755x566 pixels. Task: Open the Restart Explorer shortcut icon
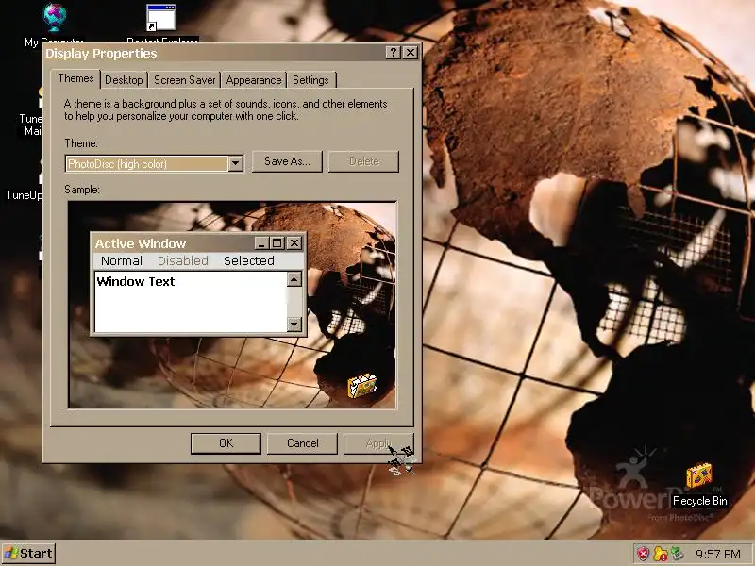pyautogui.click(x=160, y=18)
